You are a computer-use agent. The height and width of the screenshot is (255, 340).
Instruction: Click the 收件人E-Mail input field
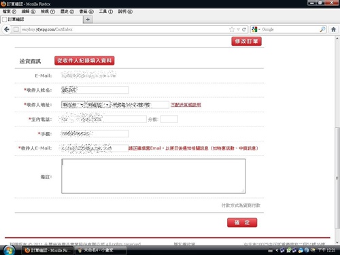coord(95,148)
